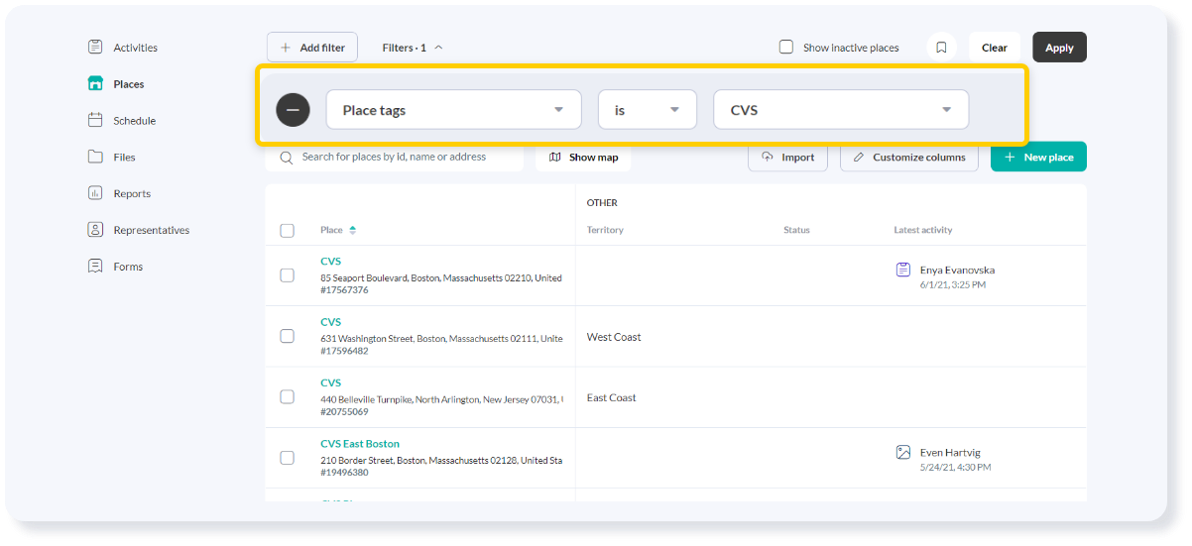Create a New place
1192x546 pixels.
click(x=1038, y=157)
